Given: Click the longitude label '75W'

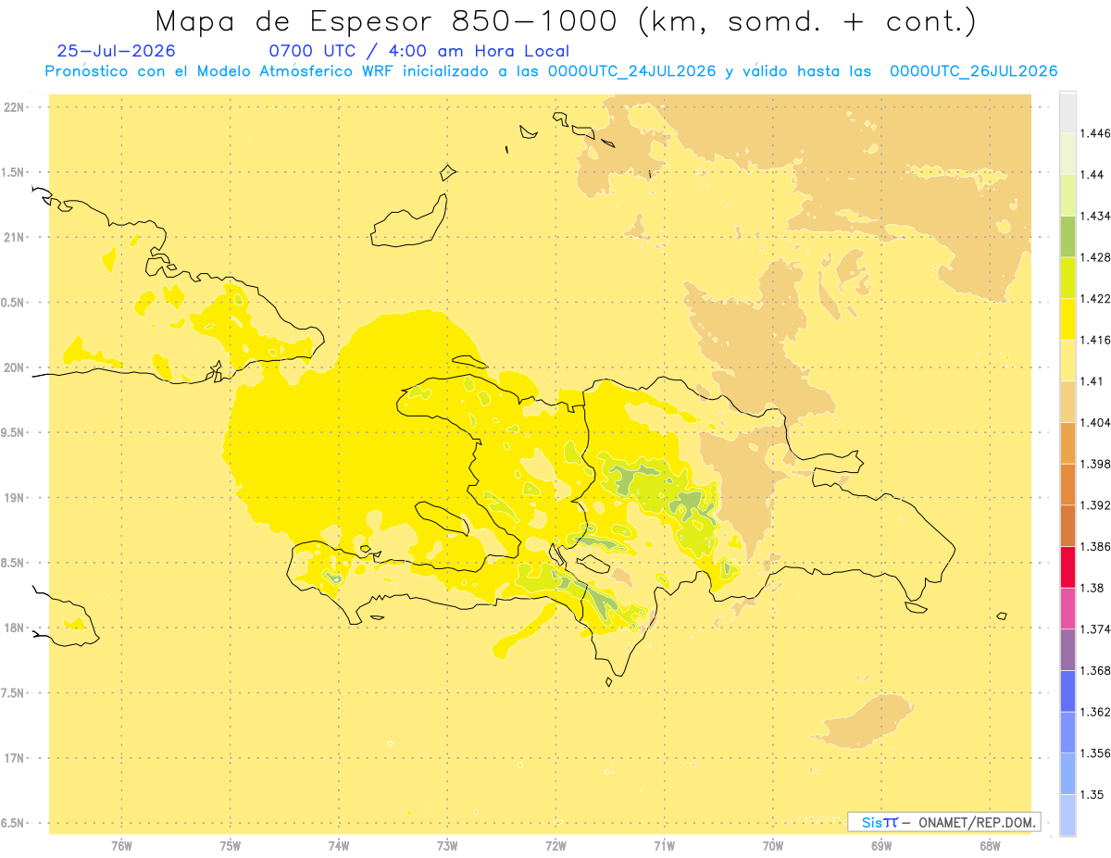Looking at the screenshot, I should [231, 846].
